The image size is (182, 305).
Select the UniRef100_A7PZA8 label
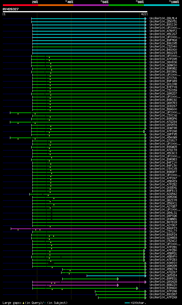[163, 131]
